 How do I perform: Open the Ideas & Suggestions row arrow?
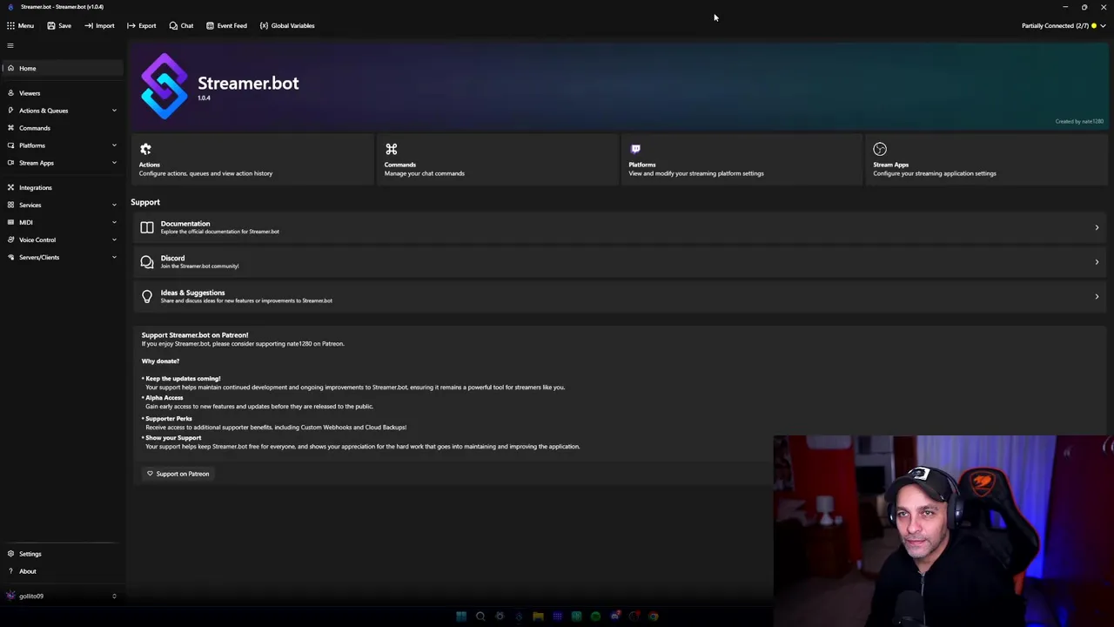(x=1097, y=297)
